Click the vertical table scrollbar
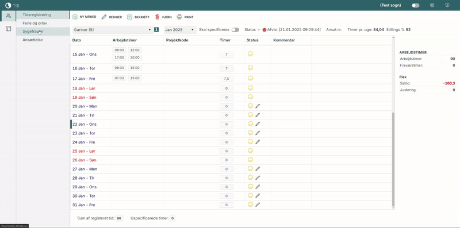Screen dimensions: 460x228 click(x=393, y=160)
